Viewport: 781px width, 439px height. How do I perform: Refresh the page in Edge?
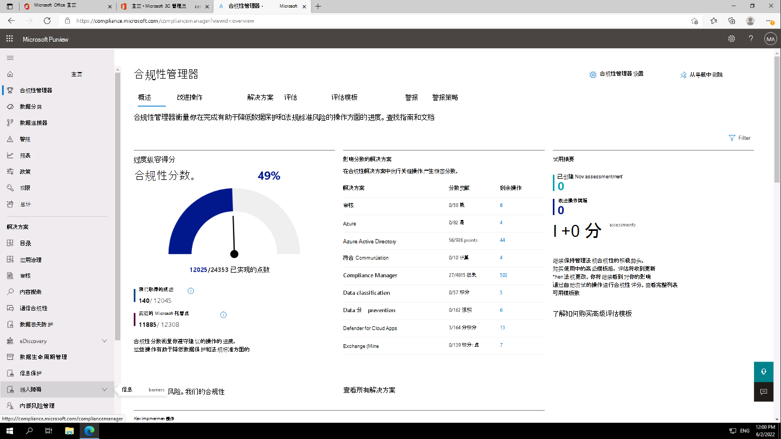pos(47,21)
